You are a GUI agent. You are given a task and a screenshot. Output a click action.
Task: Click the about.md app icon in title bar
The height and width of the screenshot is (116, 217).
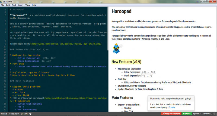pos(2,2)
